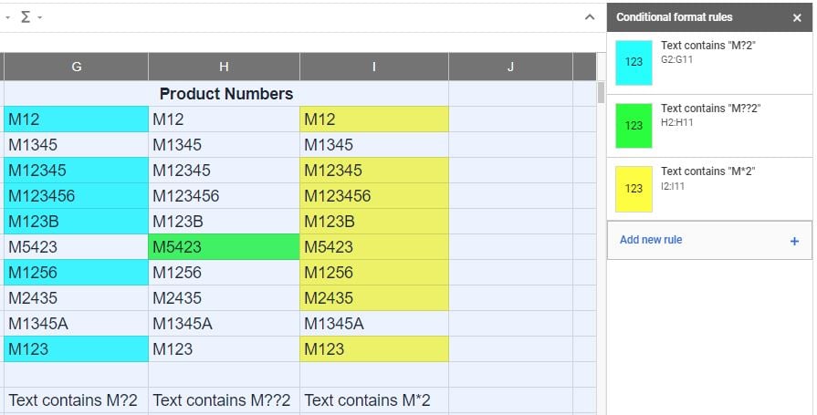Close the Conditional format rules panel
The height and width of the screenshot is (415, 817).
coord(797,17)
